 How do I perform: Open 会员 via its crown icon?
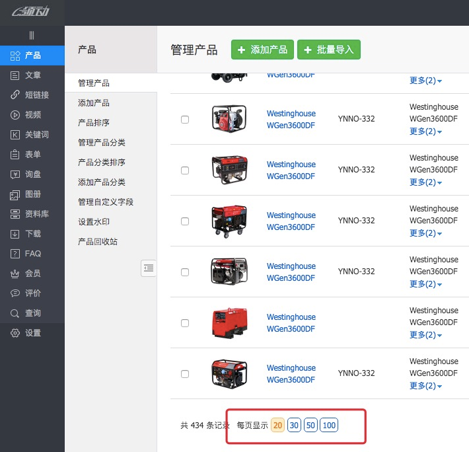tap(15, 274)
